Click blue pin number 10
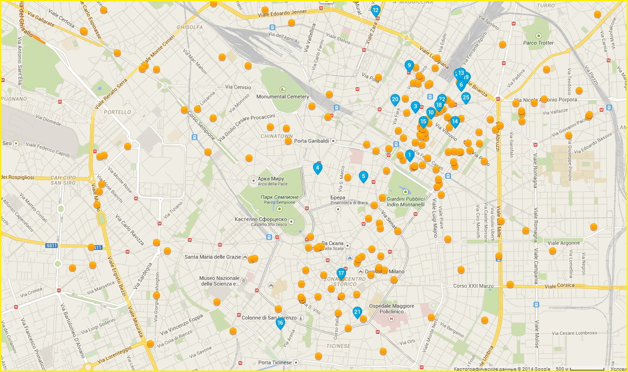 click(431, 113)
